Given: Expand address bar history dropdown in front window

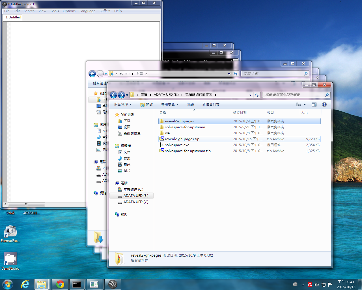Looking at the screenshot, I should 250,95.
